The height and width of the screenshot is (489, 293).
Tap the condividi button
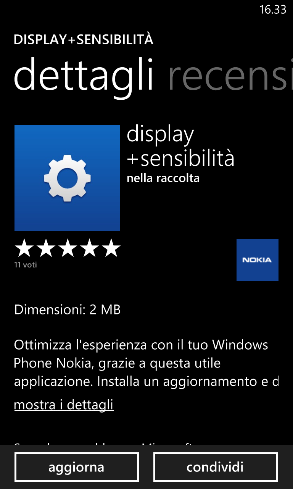[x=215, y=467]
